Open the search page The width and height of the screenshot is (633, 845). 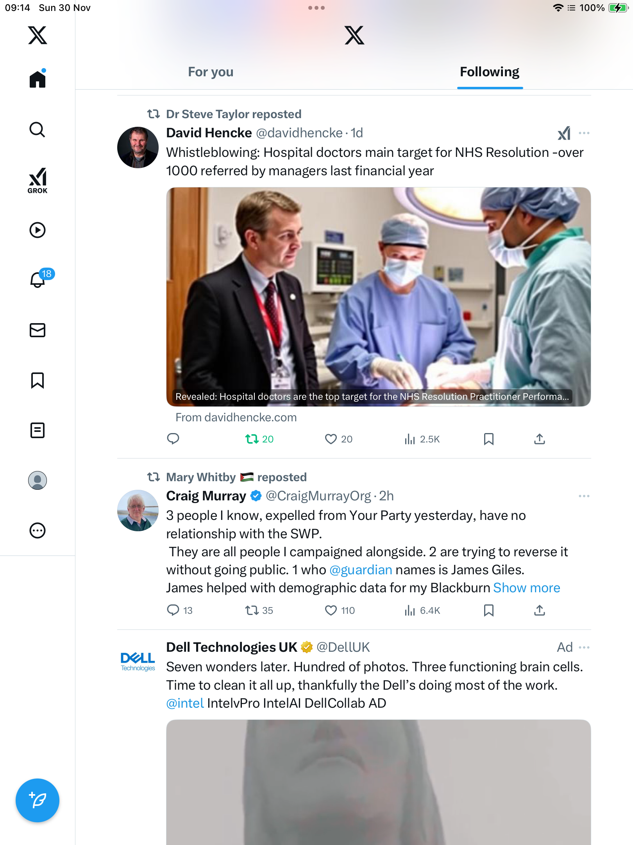(x=38, y=130)
